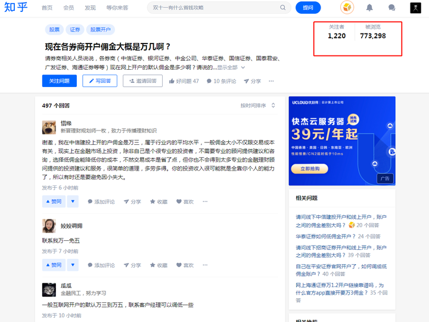Upvote 姣姣调拥's answer with 赞同
Screen dimensions: 429x322
coord(54,265)
